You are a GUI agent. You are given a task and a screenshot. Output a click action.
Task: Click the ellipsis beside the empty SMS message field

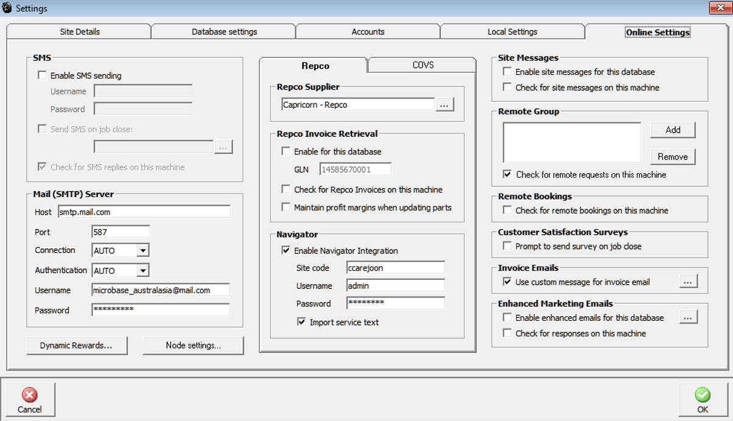coord(224,147)
